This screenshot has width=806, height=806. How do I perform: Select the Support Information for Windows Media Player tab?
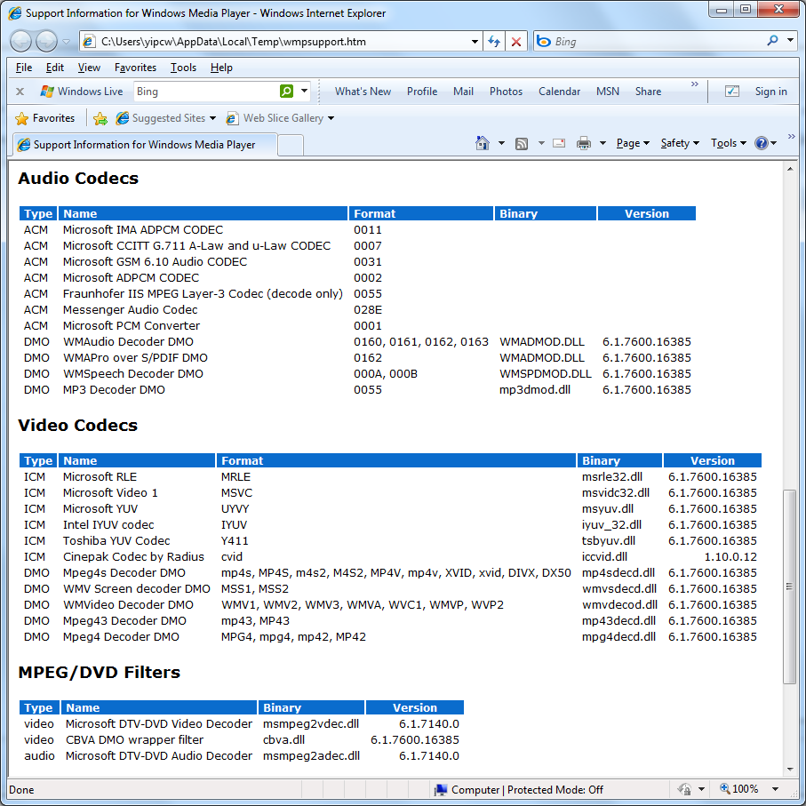(144, 145)
